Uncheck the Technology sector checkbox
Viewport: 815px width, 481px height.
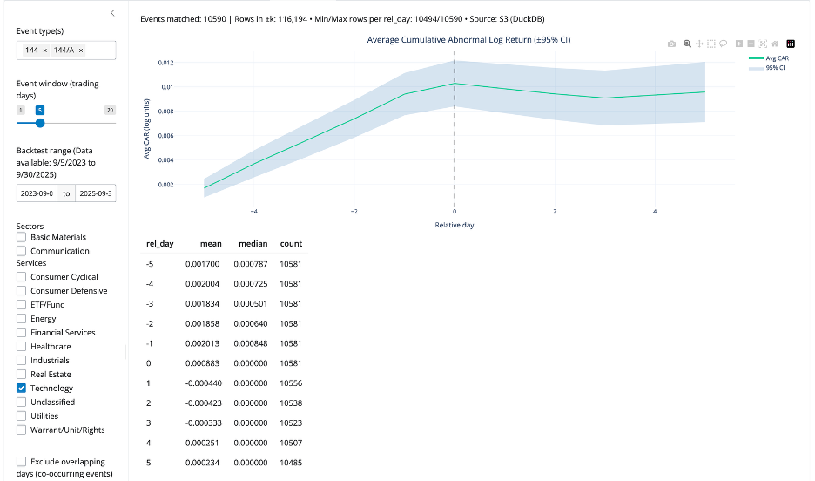22,389
